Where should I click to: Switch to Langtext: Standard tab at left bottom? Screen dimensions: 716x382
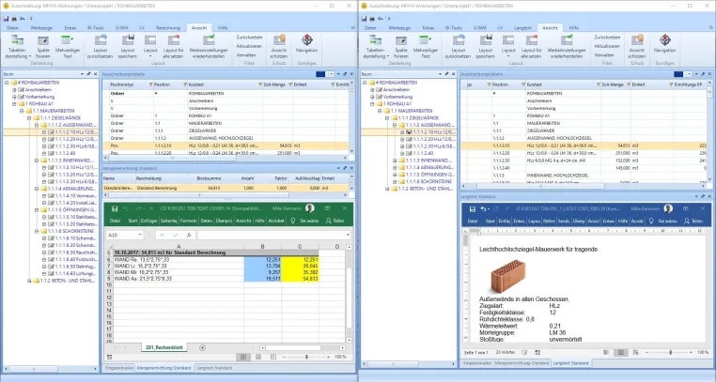(214, 368)
